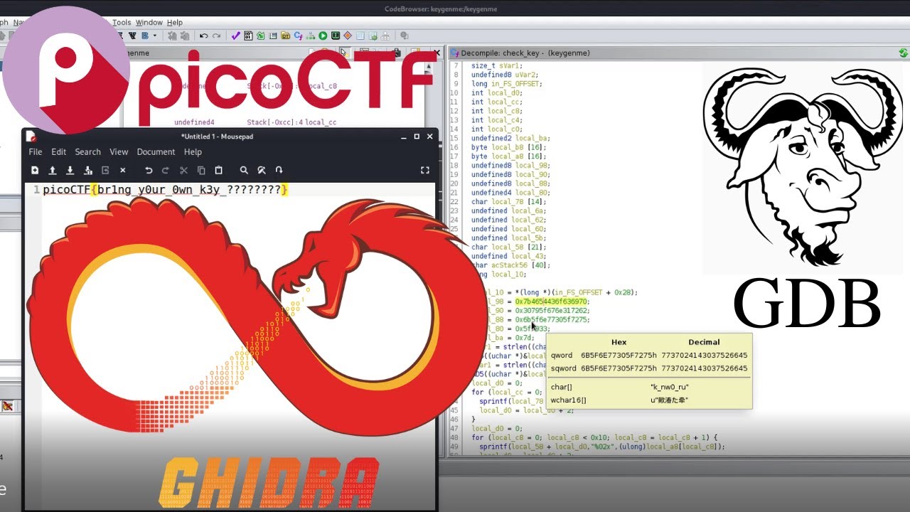Open the Bytes viewer icon in Ghidra toolbar
The width and height of the screenshot is (910, 512).
248,36
